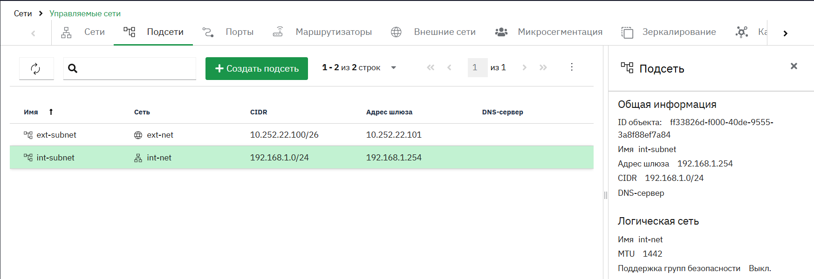Click the Маршрутизаторы router icon
Screen dimensions: 814x279
[278, 32]
